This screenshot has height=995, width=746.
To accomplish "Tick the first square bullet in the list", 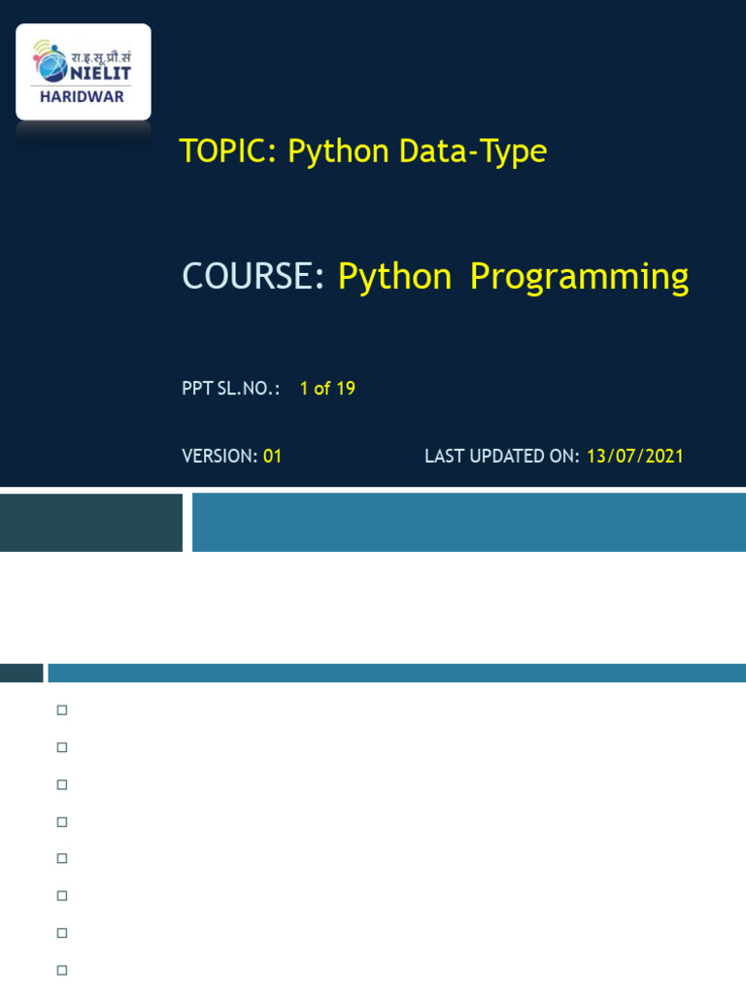I will tap(62, 710).
